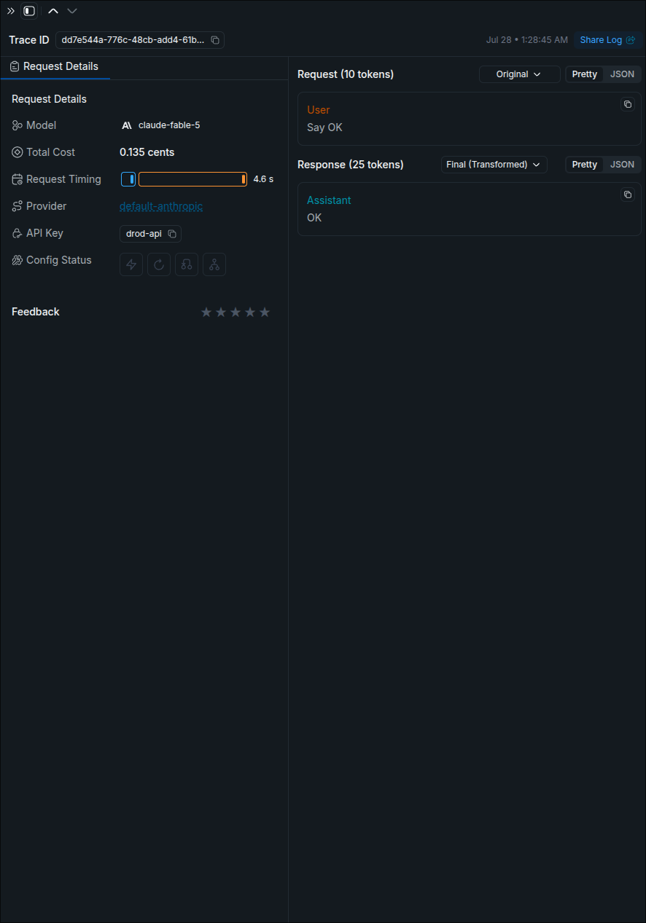
Task: Click the truncated Trace ID value
Action: tap(133, 40)
